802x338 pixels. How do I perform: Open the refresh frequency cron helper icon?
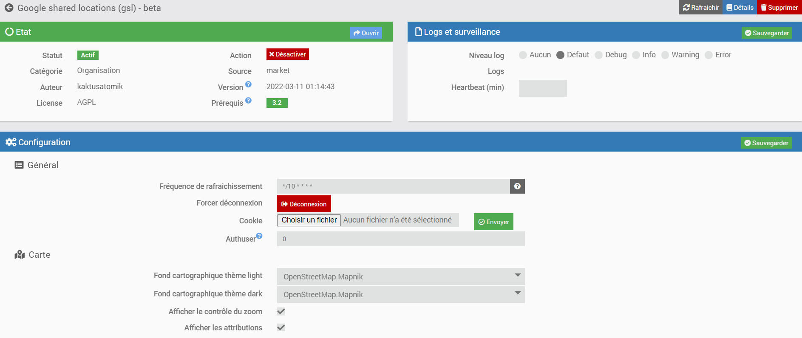(517, 186)
